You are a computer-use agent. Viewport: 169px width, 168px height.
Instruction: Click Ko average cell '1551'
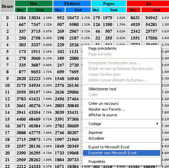[x=134, y=38]
